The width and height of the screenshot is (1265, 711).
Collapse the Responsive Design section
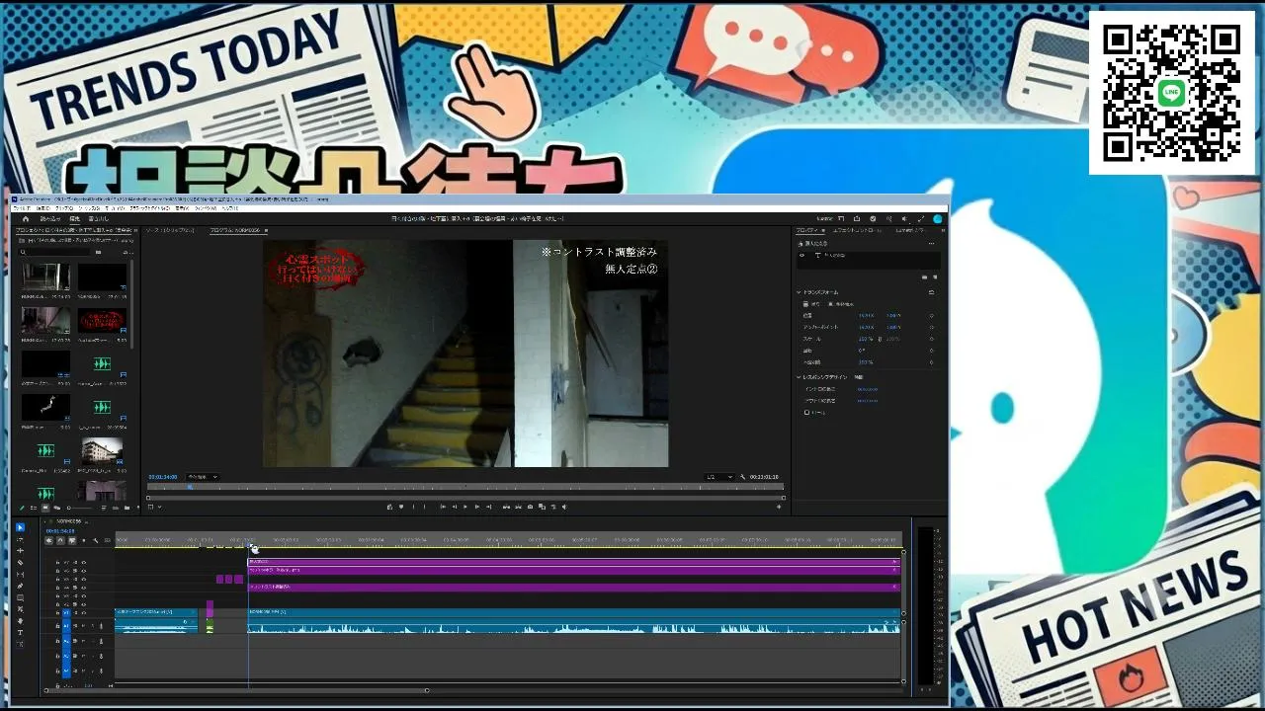(799, 377)
